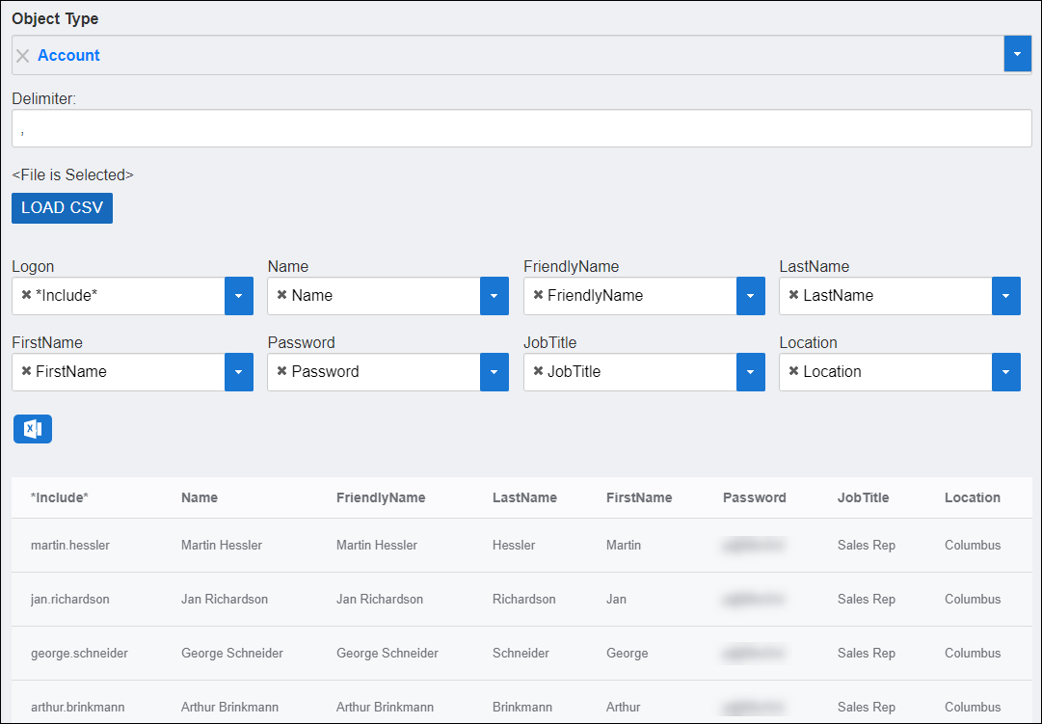Click the Excel export icon
Screen dimensions: 1042x724
pos(33,429)
